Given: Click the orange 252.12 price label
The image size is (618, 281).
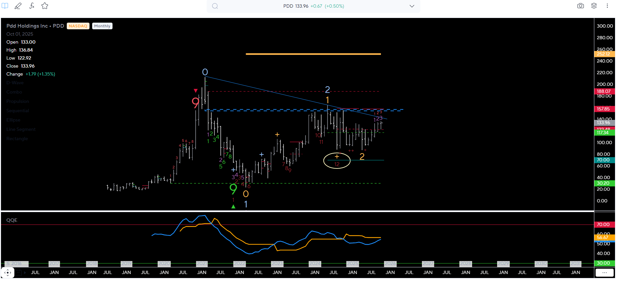Looking at the screenshot, I should 604,54.
